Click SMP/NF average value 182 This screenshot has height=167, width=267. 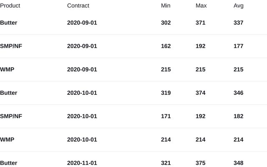click(238, 116)
